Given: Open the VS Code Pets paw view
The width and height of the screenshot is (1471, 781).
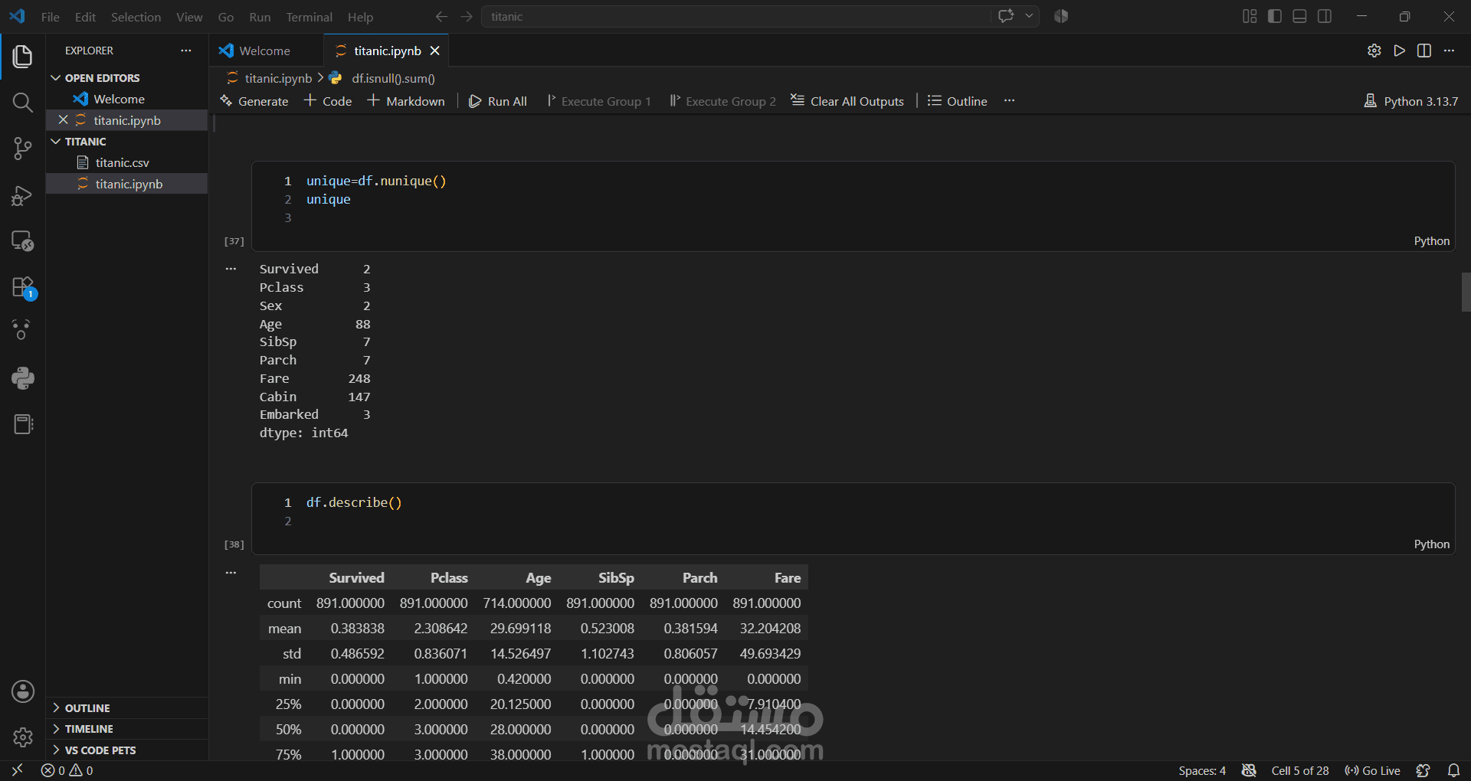Looking at the screenshot, I should [22, 331].
